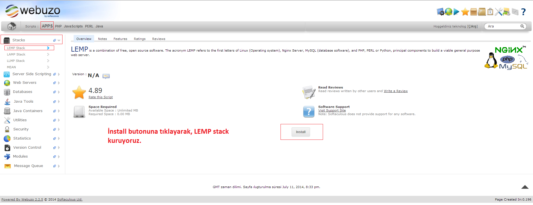Expand the Java Containers category arrow
533x205 pixels.
(59, 111)
